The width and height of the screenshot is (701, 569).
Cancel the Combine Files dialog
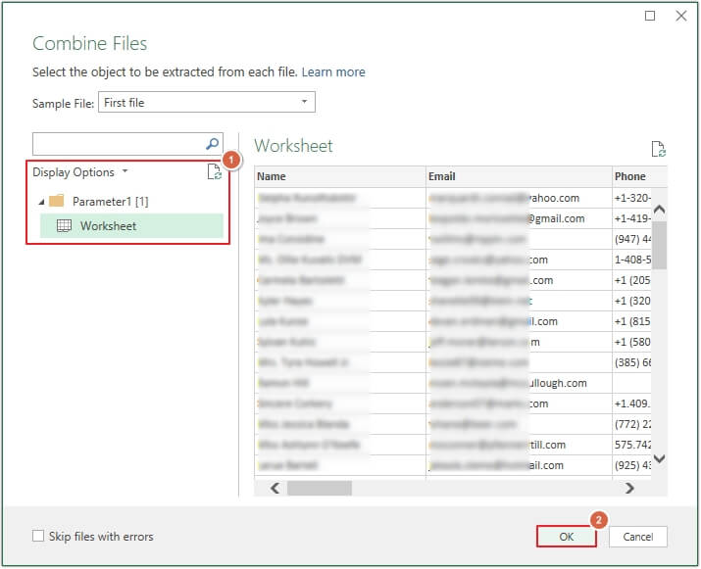[637, 536]
